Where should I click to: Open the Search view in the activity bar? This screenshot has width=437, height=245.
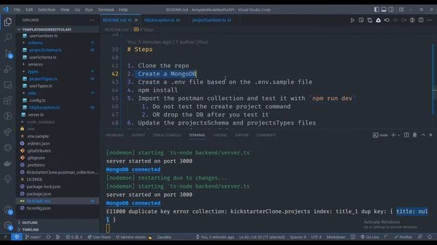(8, 37)
